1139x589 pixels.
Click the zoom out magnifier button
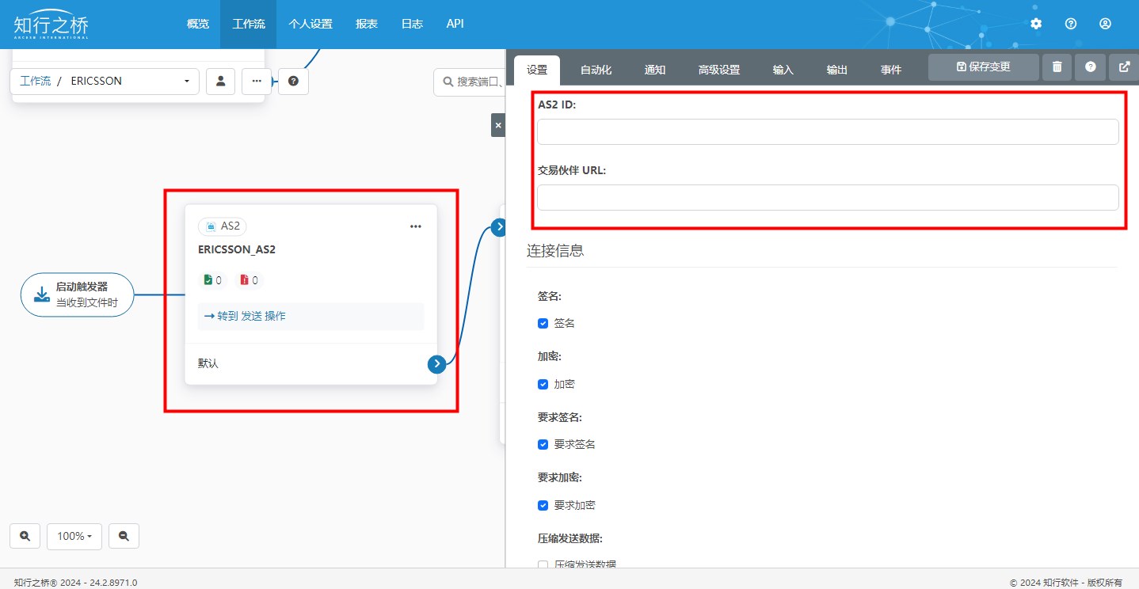pyautogui.click(x=124, y=536)
